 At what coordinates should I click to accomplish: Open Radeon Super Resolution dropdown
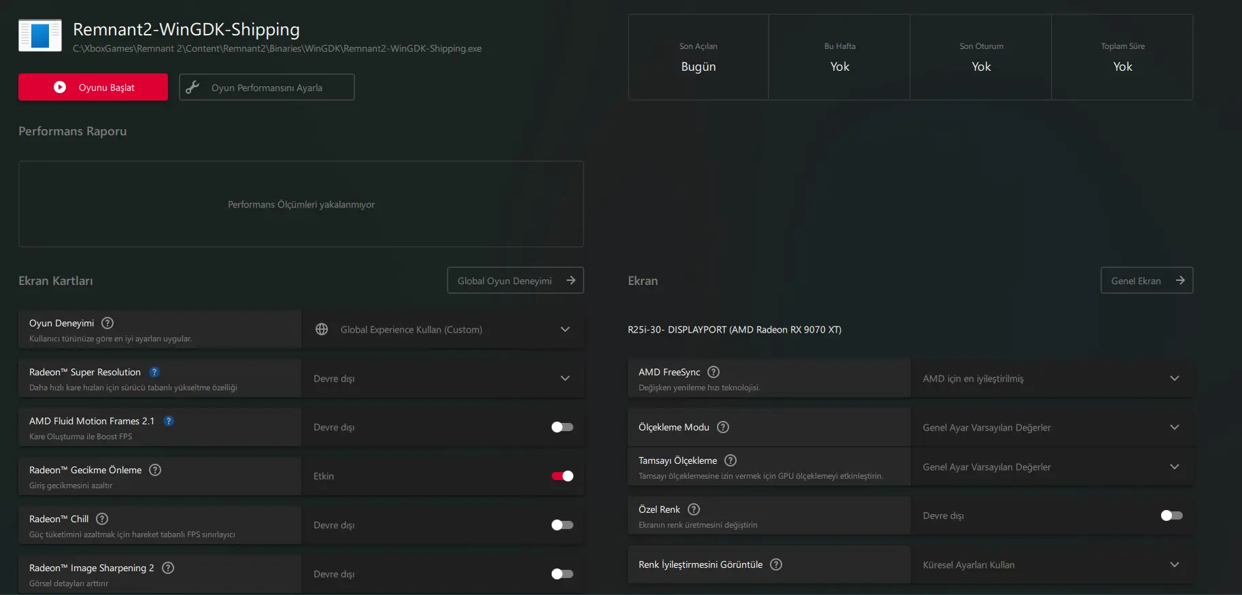tap(443, 378)
